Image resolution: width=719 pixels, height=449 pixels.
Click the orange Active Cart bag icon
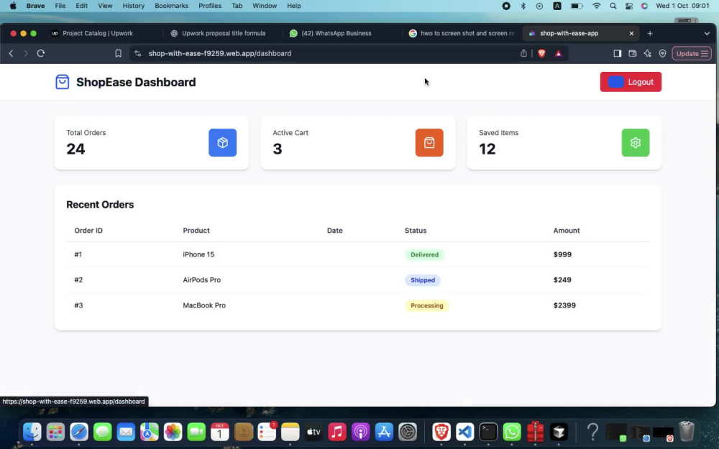(x=429, y=142)
